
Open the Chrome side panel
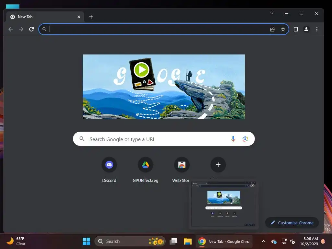[296, 29]
